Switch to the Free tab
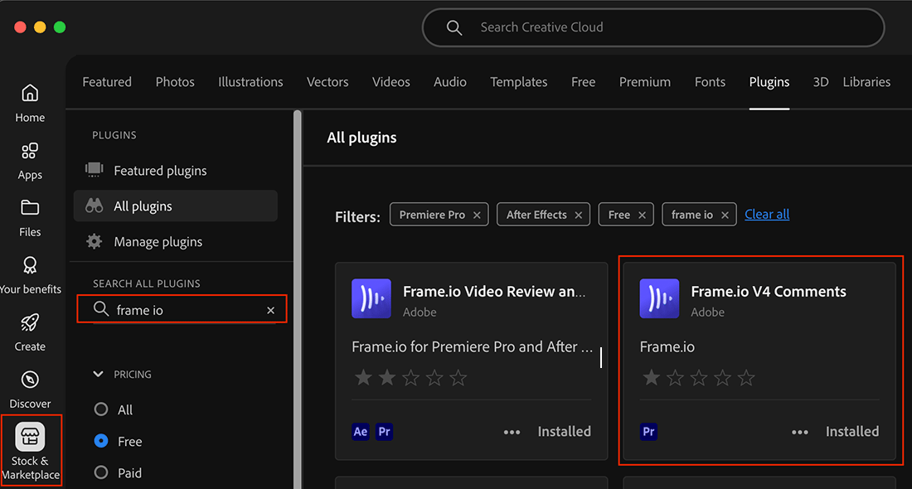This screenshot has width=912, height=489. (584, 82)
